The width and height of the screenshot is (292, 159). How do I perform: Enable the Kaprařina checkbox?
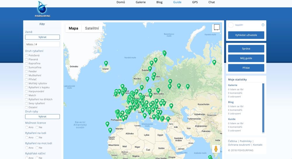pos(27,63)
